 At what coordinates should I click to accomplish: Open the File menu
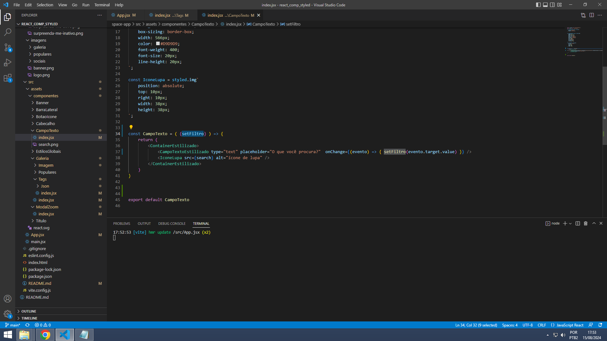click(x=17, y=5)
